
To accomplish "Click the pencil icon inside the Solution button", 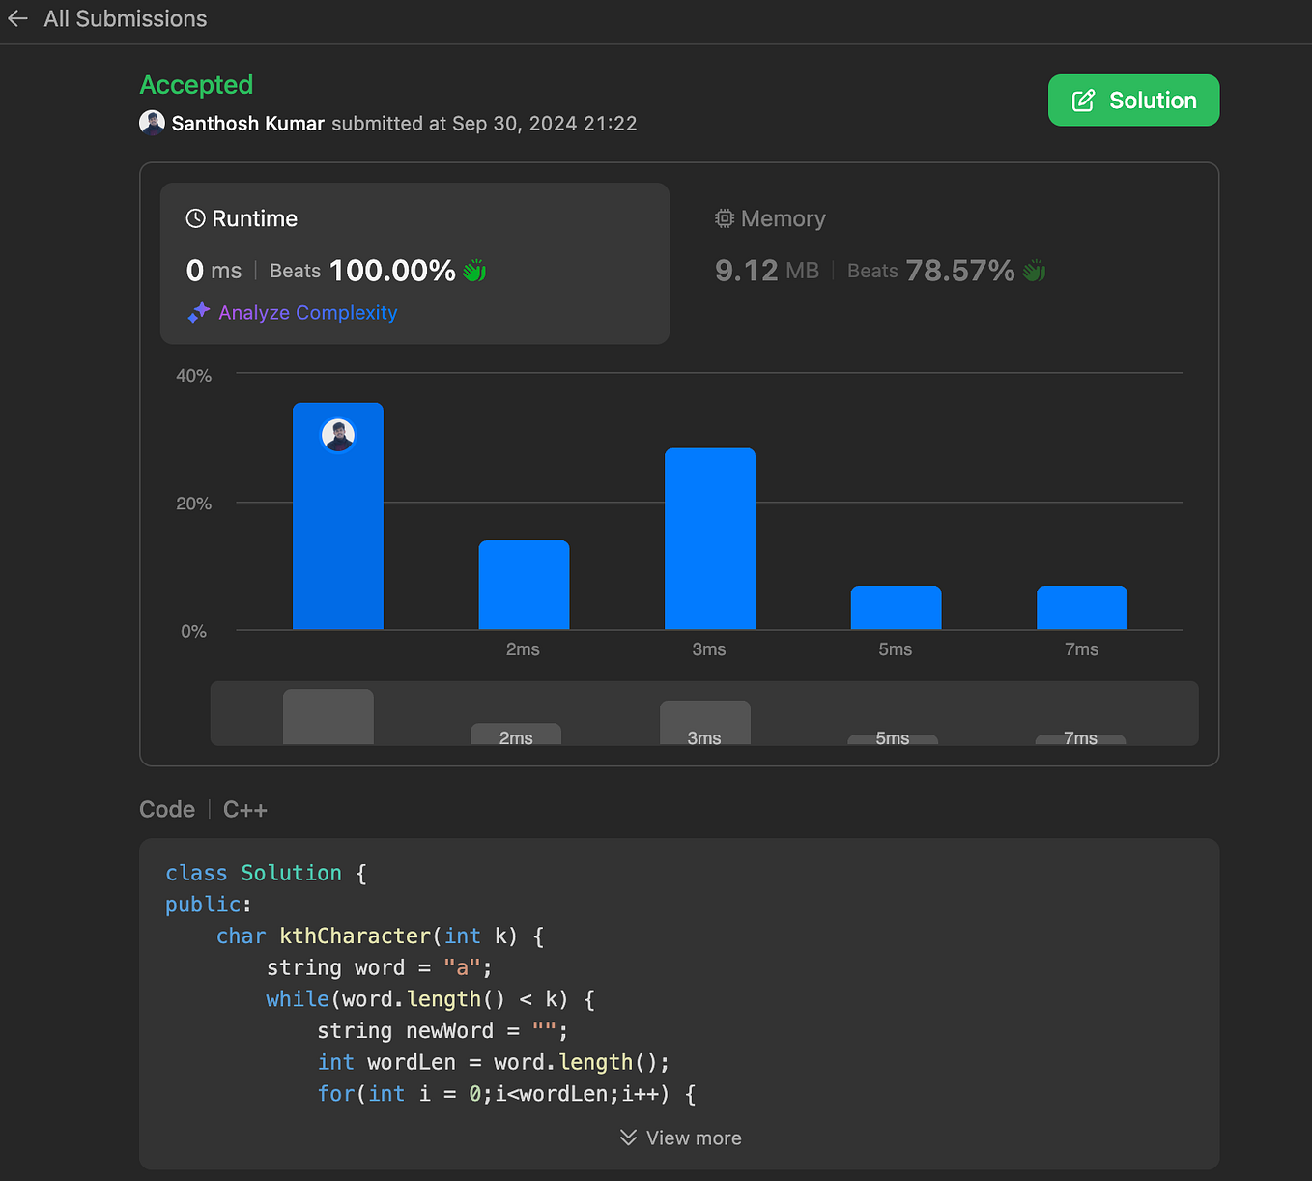I will 1082,100.
